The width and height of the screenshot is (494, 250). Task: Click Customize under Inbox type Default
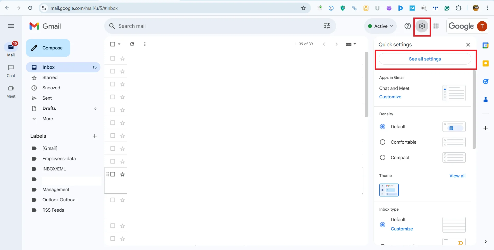(x=402, y=229)
